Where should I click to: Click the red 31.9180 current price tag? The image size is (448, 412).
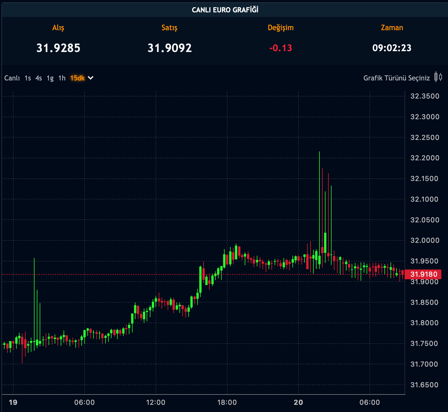(424, 274)
